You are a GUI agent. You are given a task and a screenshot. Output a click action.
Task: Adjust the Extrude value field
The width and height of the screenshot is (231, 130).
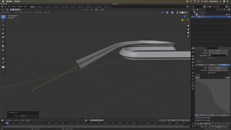coord(218,53)
